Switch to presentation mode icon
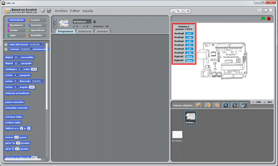 [x=271, y=10]
